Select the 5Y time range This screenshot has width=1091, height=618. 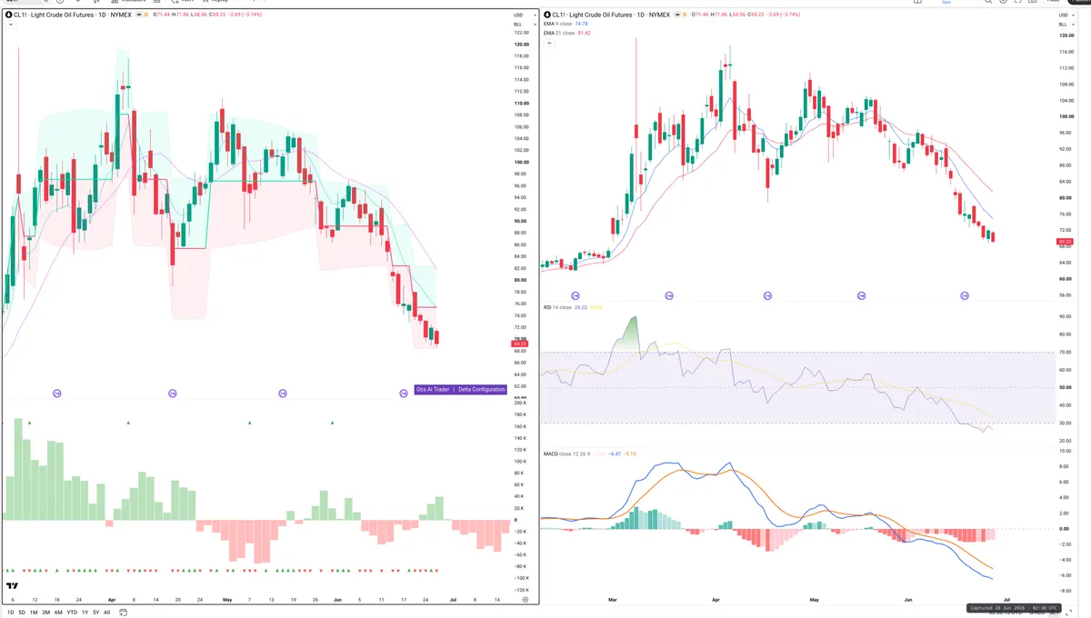point(95,613)
